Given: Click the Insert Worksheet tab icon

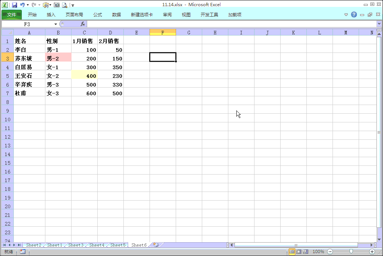Looking at the screenshot, I should pos(156,245).
